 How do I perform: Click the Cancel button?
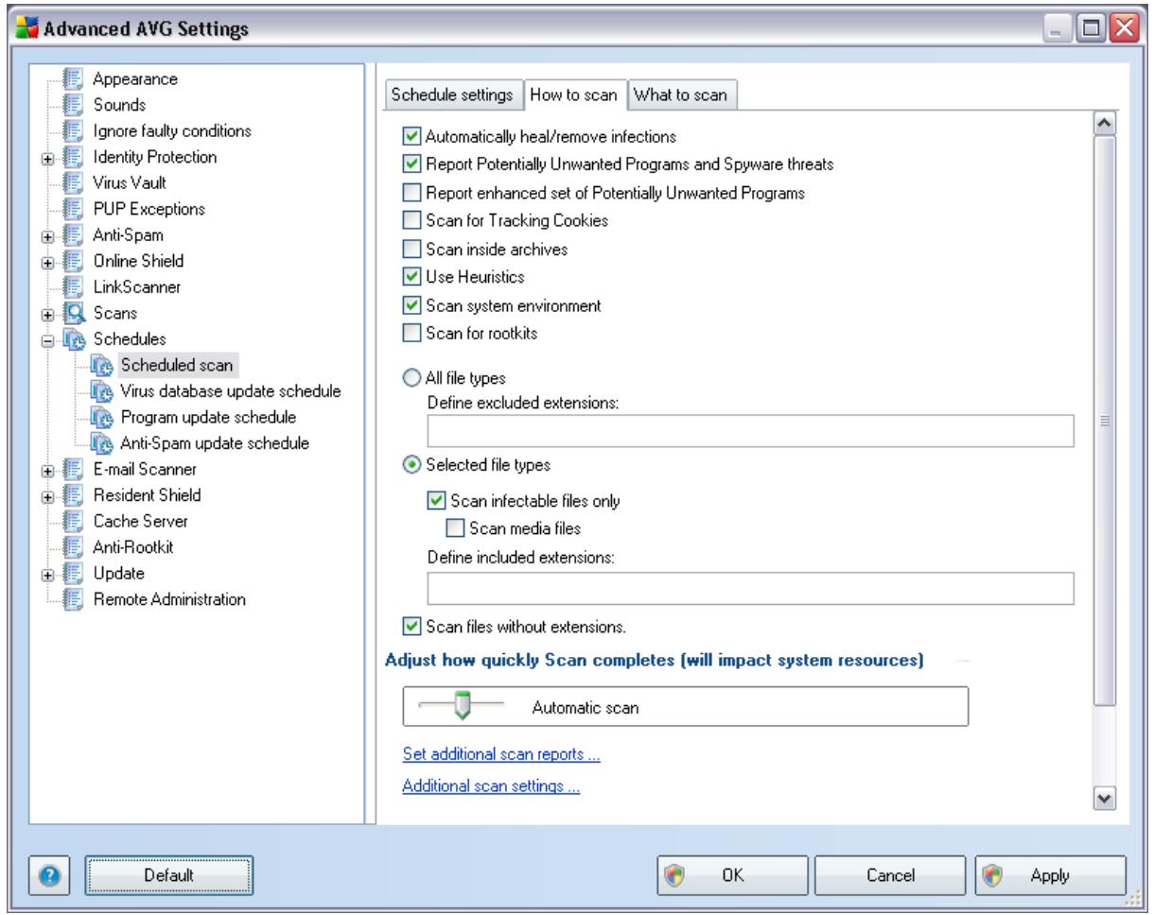888,876
